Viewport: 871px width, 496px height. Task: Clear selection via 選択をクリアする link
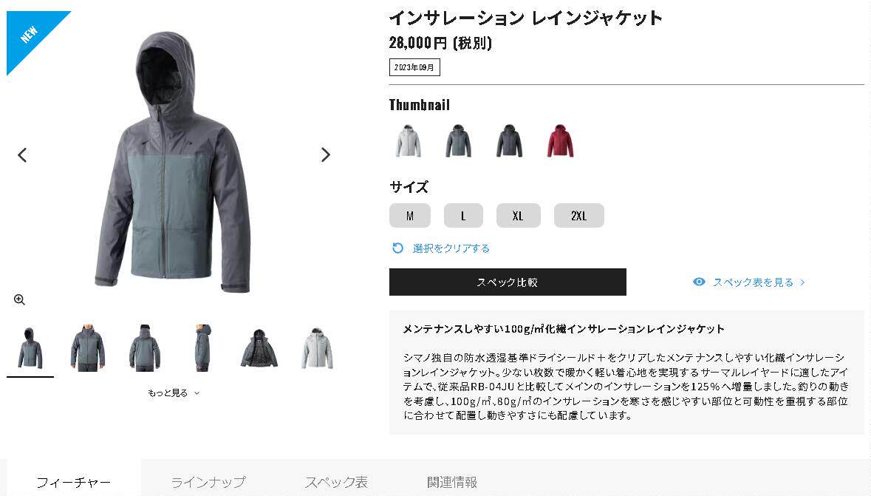pos(451,248)
